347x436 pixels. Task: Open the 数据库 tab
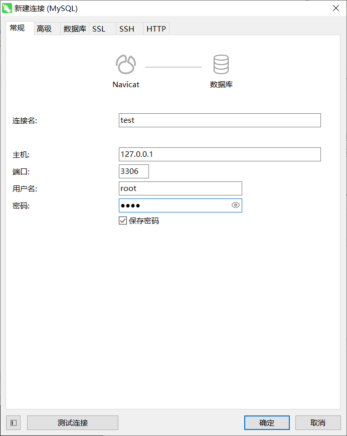point(74,29)
